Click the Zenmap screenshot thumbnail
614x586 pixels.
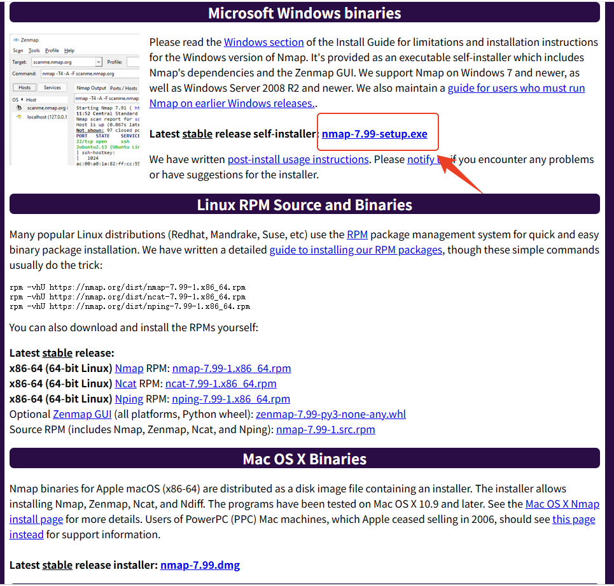[74, 100]
